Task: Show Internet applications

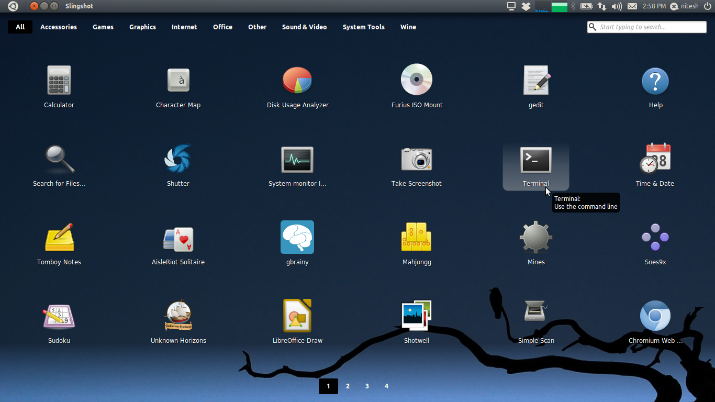Action: (x=184, y=27)
